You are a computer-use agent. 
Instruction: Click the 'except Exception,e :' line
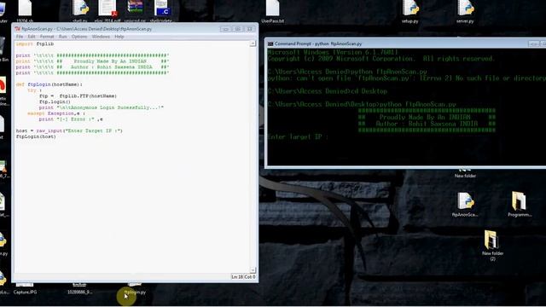56,113
